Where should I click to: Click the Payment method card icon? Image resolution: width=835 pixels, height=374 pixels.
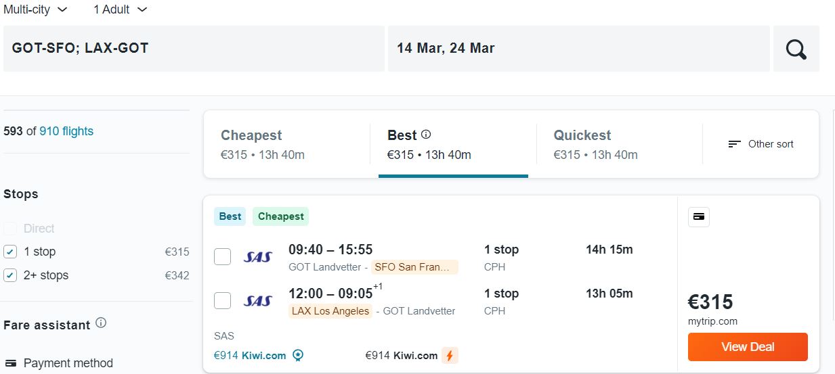[10, 363]
